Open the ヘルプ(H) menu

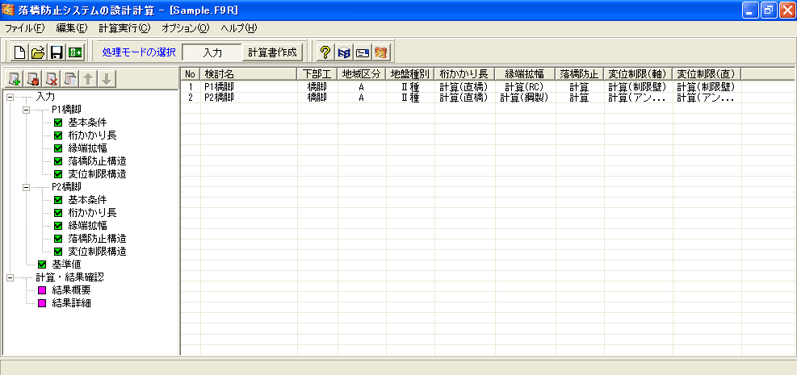(239, 28)
